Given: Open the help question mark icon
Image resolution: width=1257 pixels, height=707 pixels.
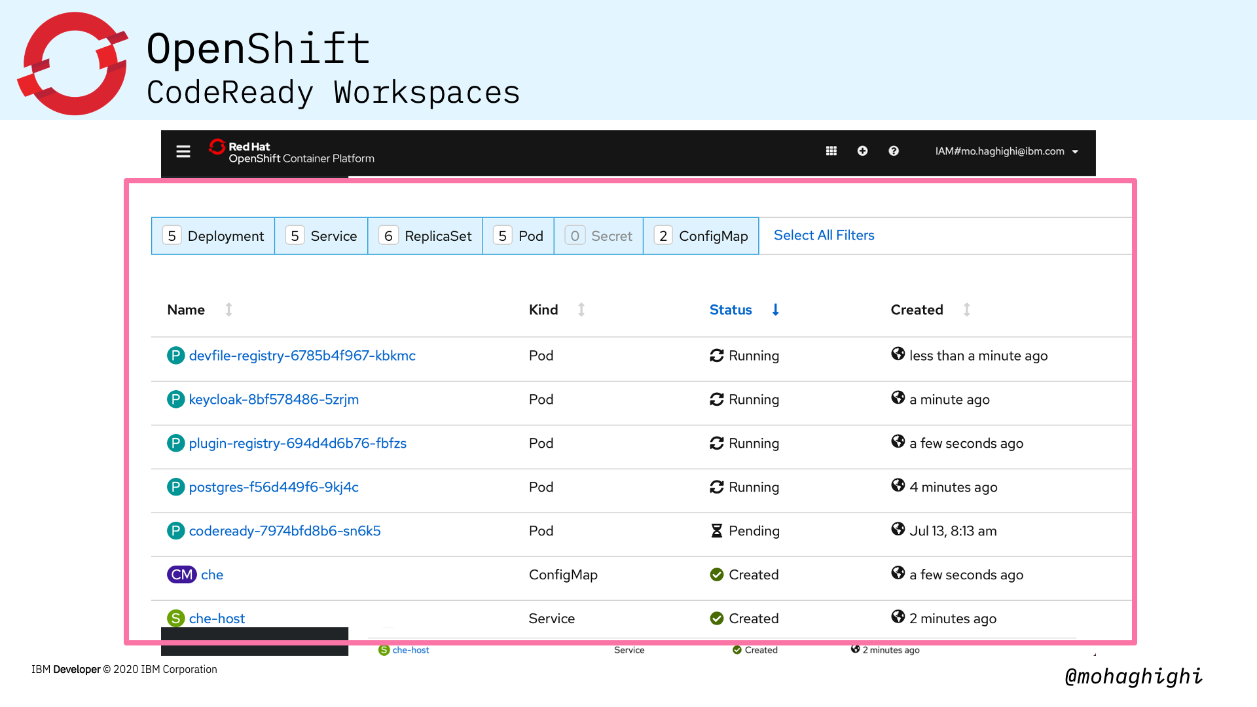Looking at the screenshot, I should click(894, 151).
